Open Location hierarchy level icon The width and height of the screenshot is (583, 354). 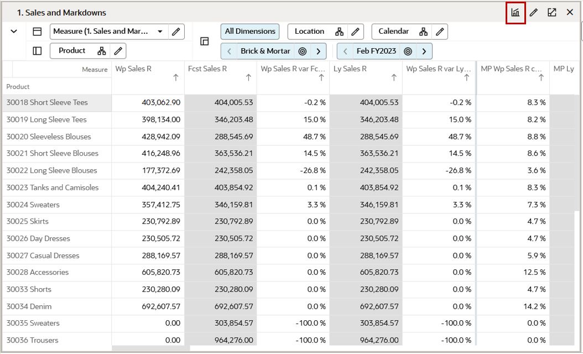tap(339, 32)
